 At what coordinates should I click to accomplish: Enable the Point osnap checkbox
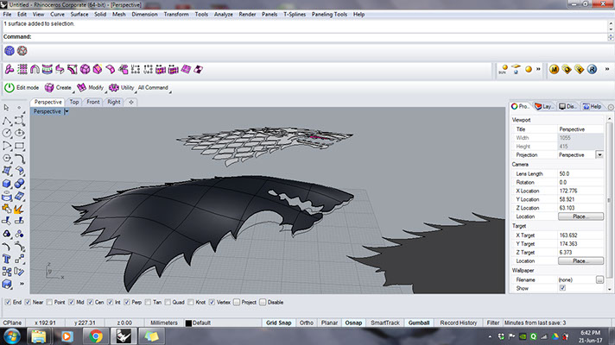coord(49,303)
